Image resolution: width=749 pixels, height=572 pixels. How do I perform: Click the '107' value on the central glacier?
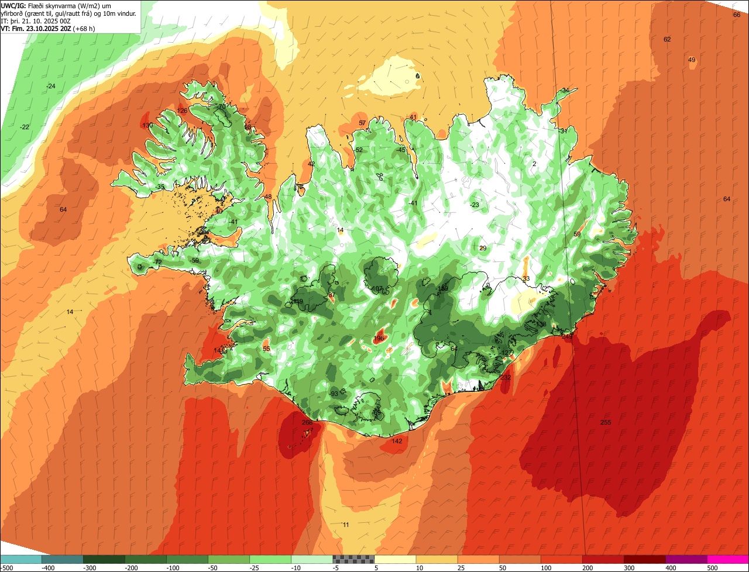click(x=377, y=288)
